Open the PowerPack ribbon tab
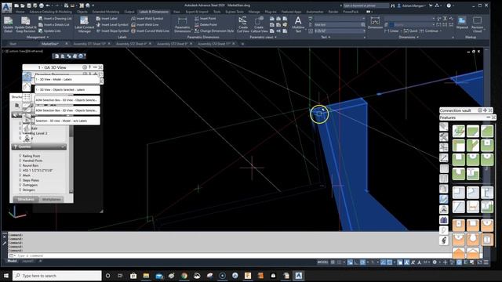This screenshot has height=282, width=502. point(351,12)
